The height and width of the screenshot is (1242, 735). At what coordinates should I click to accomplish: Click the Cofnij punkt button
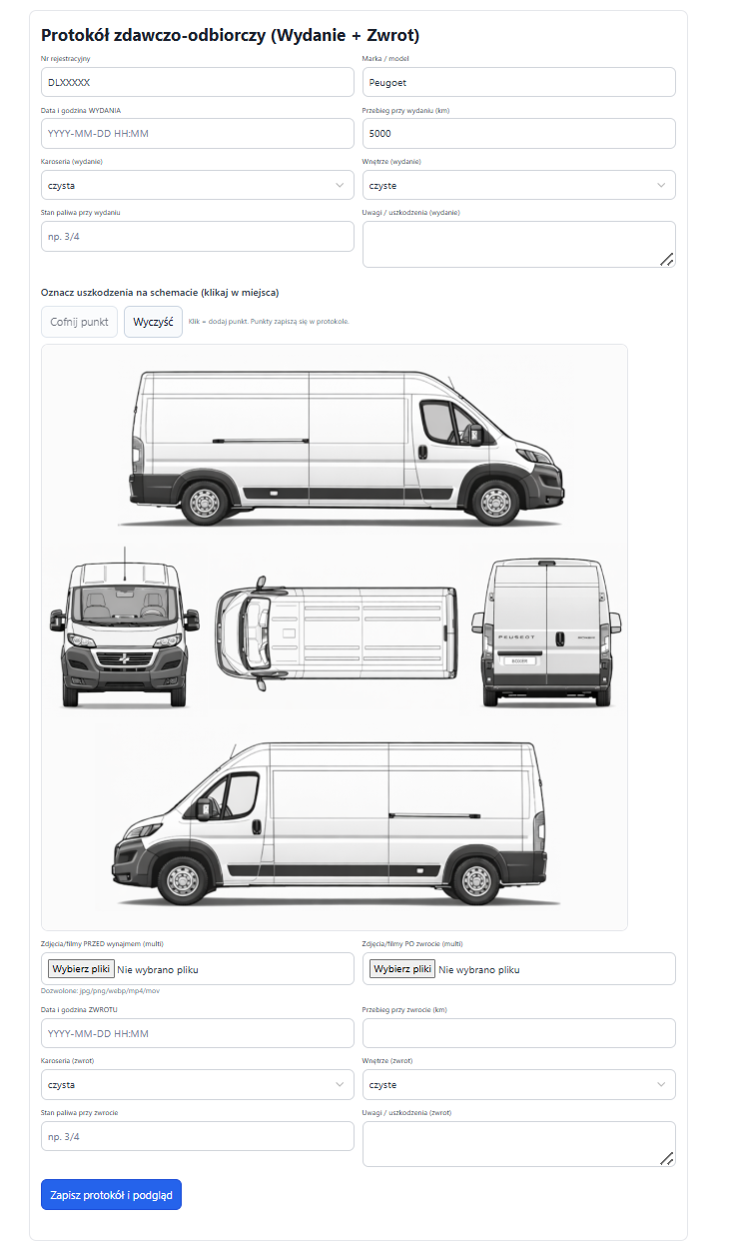point(80,322)
